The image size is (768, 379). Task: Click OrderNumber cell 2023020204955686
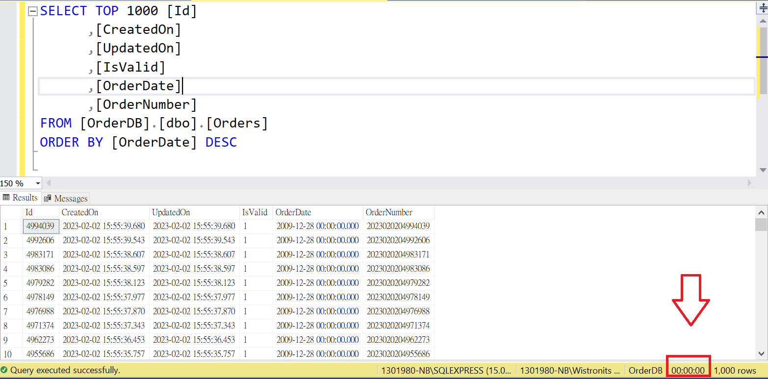pyautogui.click(x=399, y=354)
